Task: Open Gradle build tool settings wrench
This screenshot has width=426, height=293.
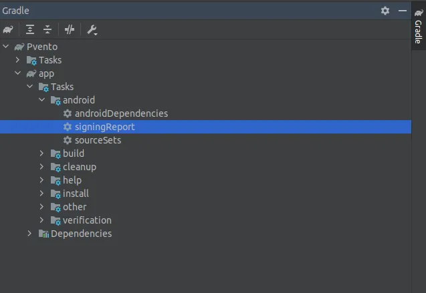Action: [92, 29]
